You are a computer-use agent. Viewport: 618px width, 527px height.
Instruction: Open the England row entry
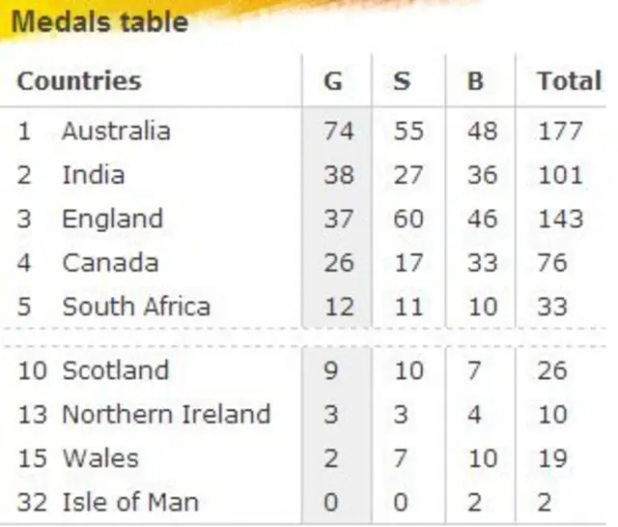[112, 219]
